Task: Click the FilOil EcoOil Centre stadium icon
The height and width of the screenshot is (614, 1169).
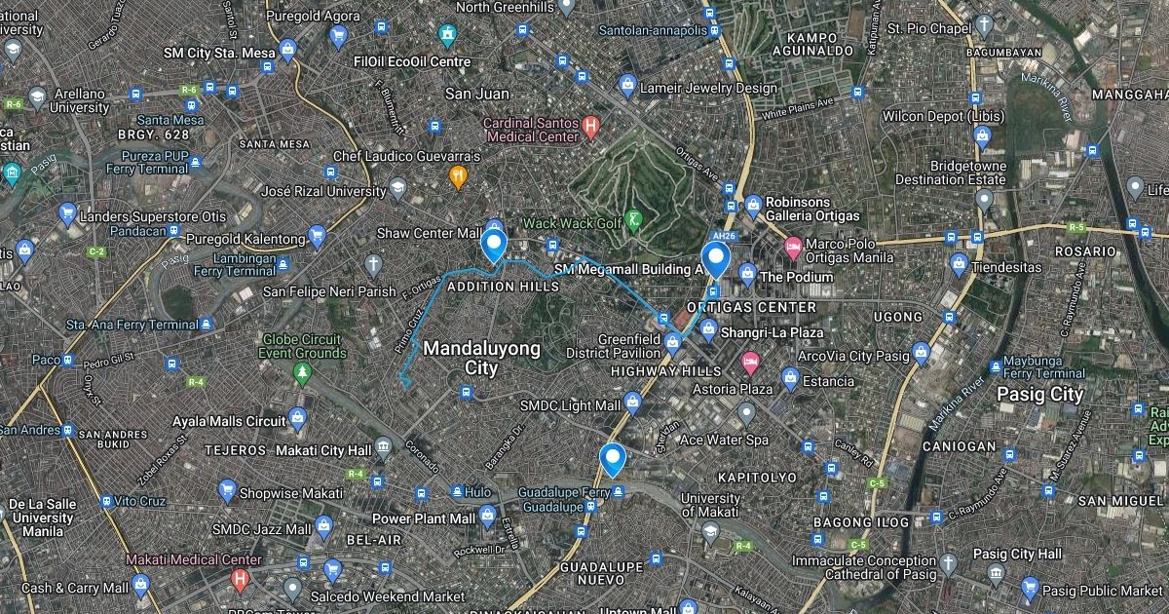Action: point(447,37)
